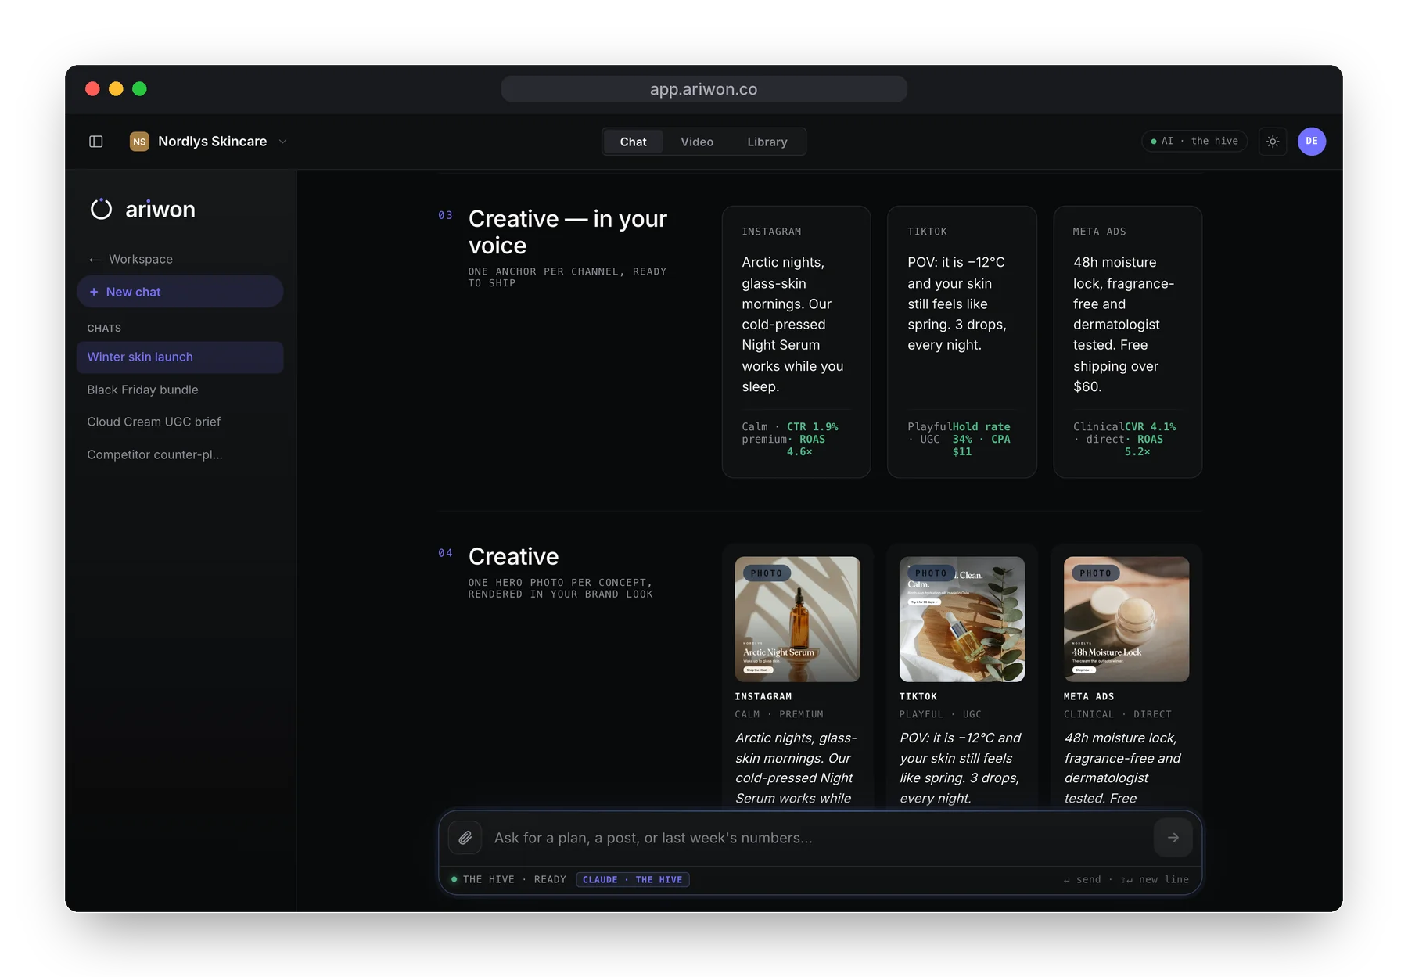
Task: Open the DE user profile avatar
Action: pyautogui.click(x=1312, y=142)
